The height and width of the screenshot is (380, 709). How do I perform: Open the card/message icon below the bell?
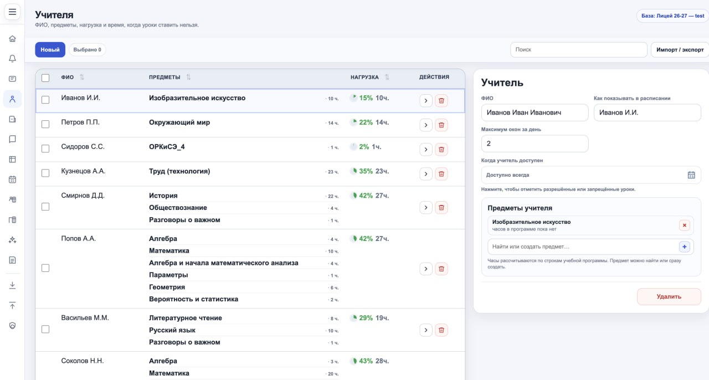point(12,79)
